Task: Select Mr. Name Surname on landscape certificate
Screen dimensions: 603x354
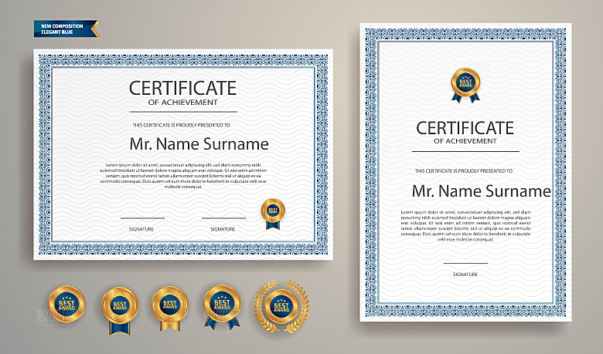Action: (x=199, y=143)
